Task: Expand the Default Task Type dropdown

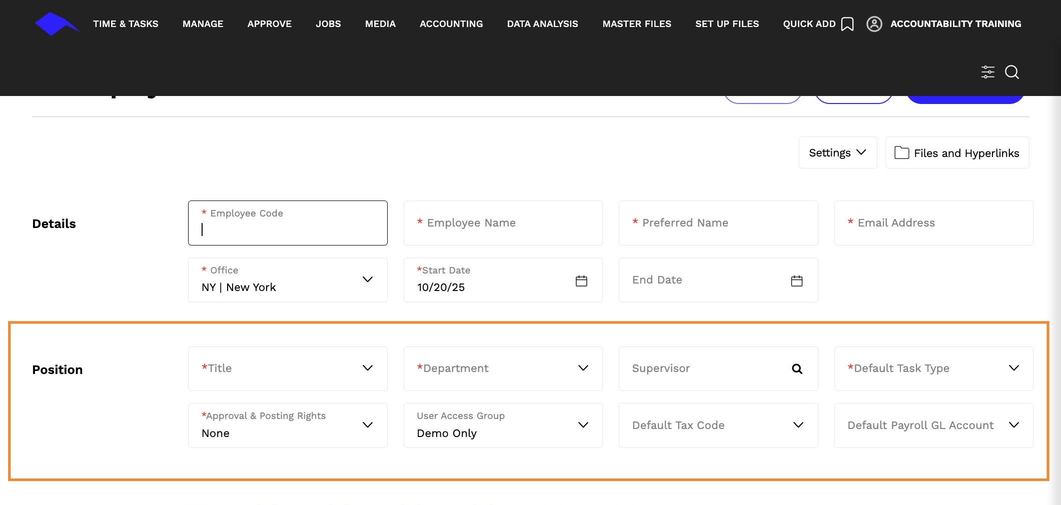Action: point(933,368)
